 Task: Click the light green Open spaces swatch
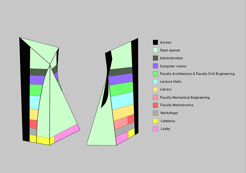[155, 50]
